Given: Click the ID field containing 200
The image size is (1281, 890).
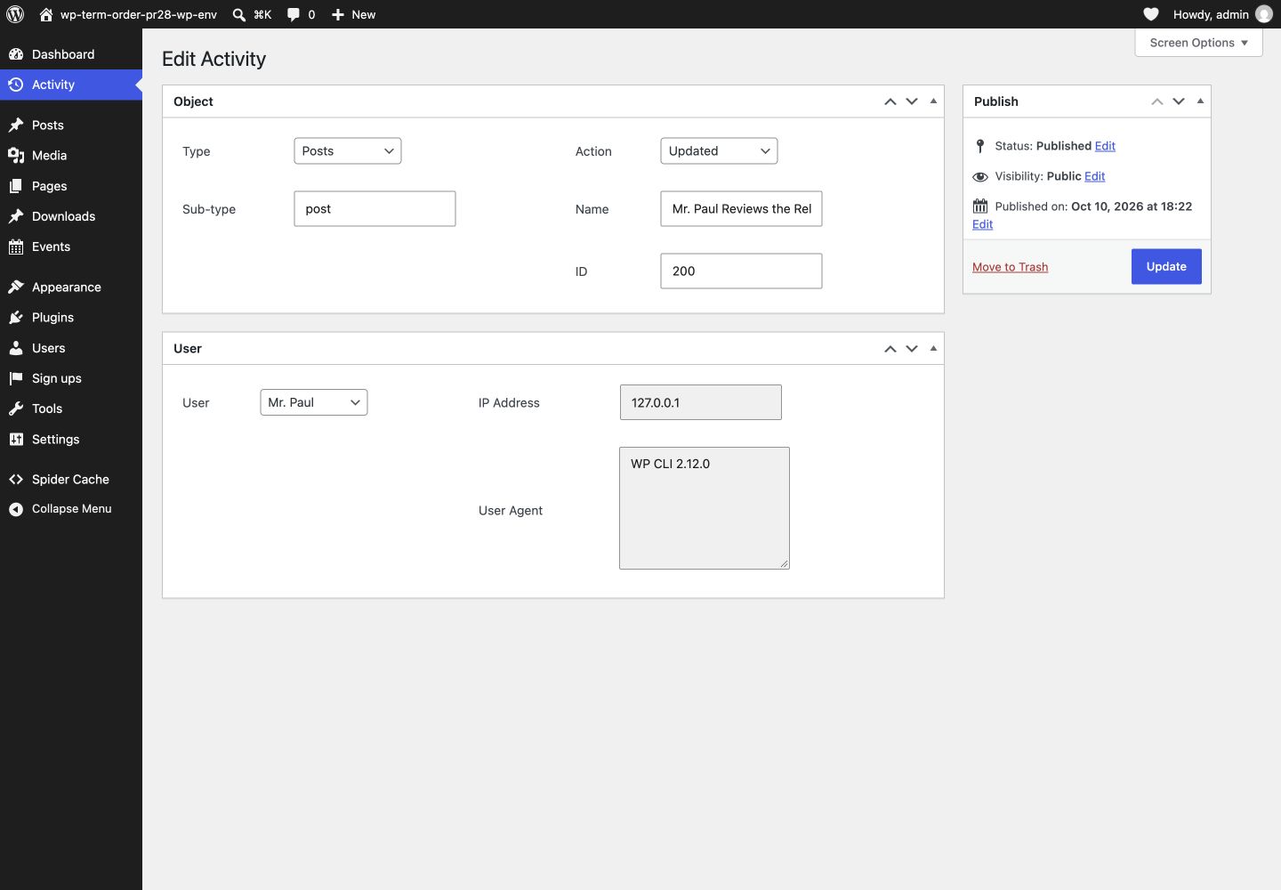Looking at the screenshot, I should pos(741,271).
